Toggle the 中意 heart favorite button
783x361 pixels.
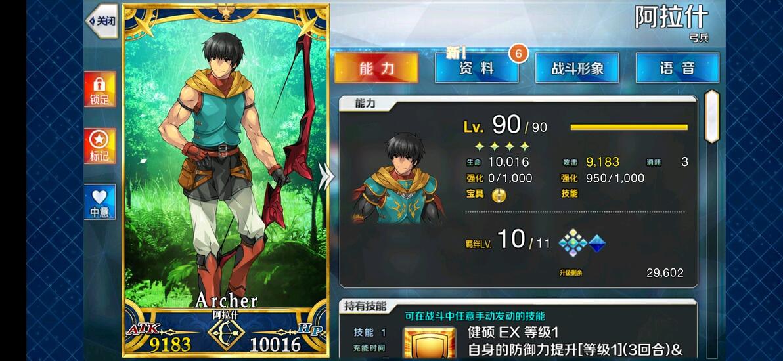click(x=100, y=202)
